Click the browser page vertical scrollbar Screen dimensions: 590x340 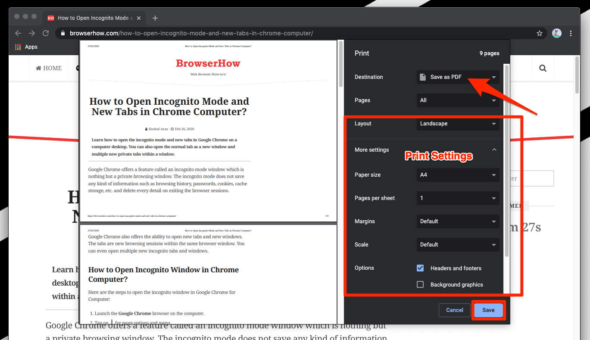pos(578,74)
